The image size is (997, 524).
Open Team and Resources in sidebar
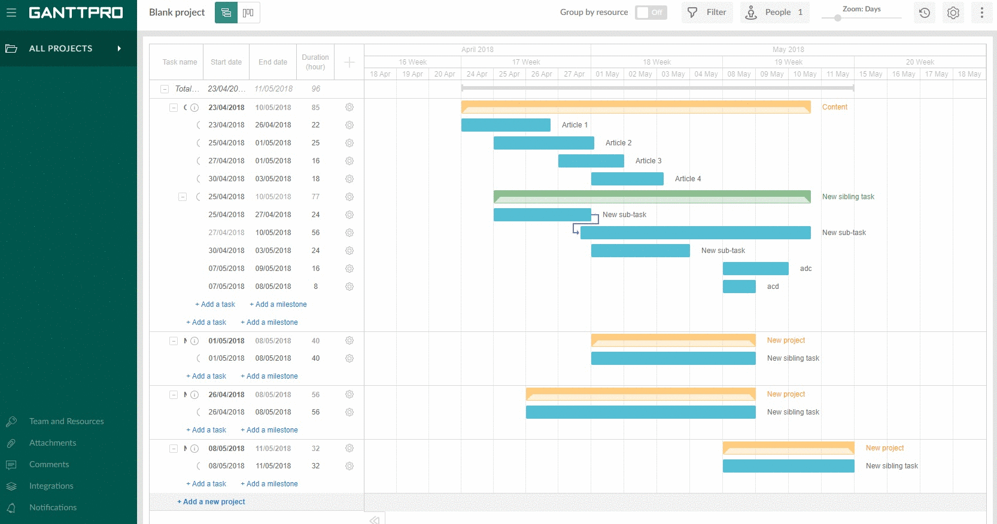pyautogui.click(x=66, y=421)
